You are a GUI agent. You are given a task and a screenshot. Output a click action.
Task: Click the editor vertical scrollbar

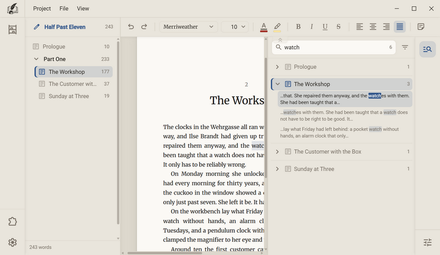(x=266, y=118)
